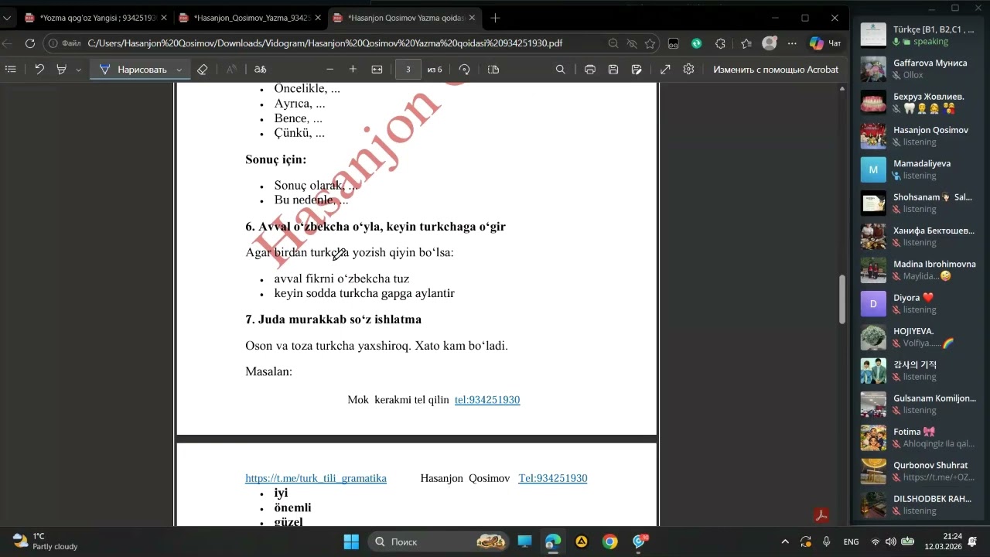Click the browser profile avatar
The width and height of the screenshot is (990, 557).
[x=769, y=43]
